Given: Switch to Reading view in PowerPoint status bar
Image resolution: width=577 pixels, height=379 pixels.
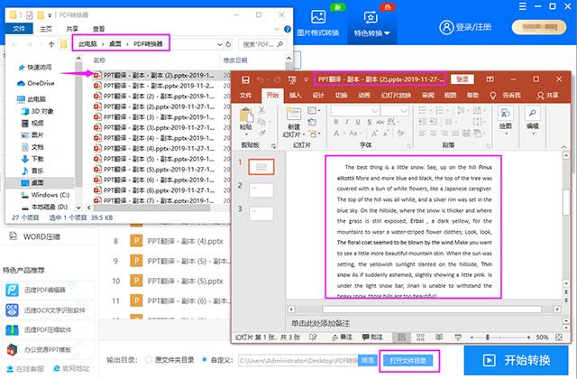Looking at the screenshot, I should pyautogui.click(x=439, y=337).
